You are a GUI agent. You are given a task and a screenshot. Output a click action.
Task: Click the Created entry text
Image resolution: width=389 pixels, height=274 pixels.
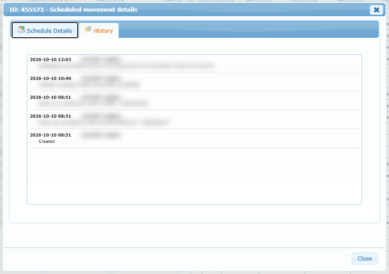pos(47,141)
